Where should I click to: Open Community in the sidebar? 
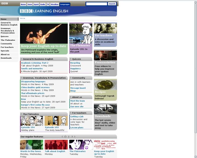pyautogui.click(x=9, y=44)
